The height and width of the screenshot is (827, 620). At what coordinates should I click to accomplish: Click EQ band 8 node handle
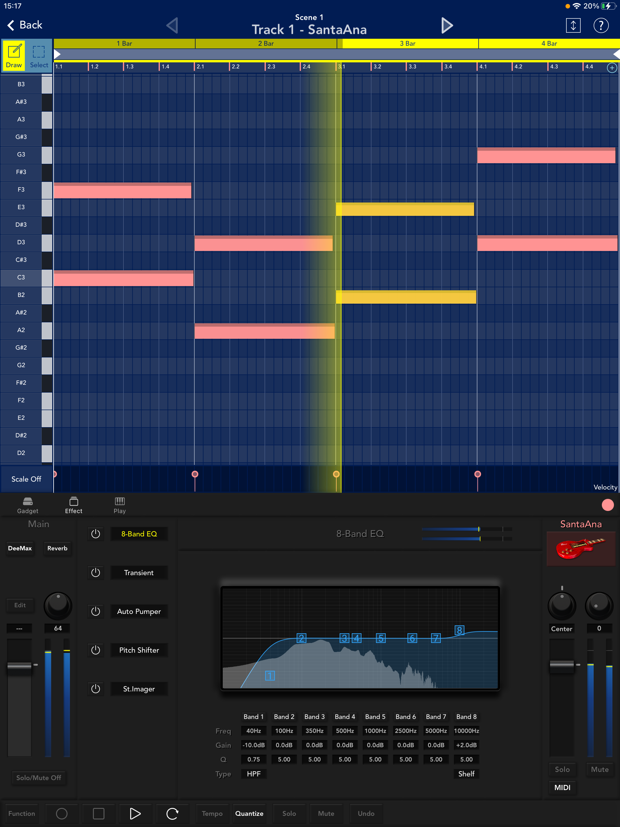pyautogui.click(x=459, y=630)
